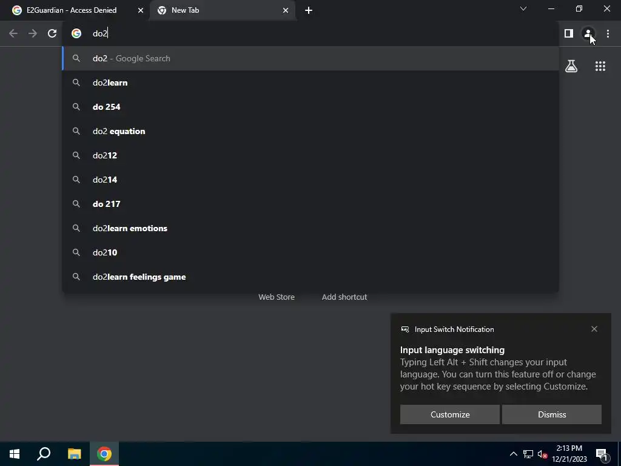Click the network status tray icon
621x466 pixels.
(528, 454)
